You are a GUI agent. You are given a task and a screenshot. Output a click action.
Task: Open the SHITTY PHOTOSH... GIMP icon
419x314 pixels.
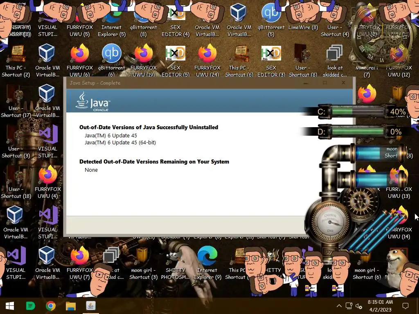pos(175,264)
